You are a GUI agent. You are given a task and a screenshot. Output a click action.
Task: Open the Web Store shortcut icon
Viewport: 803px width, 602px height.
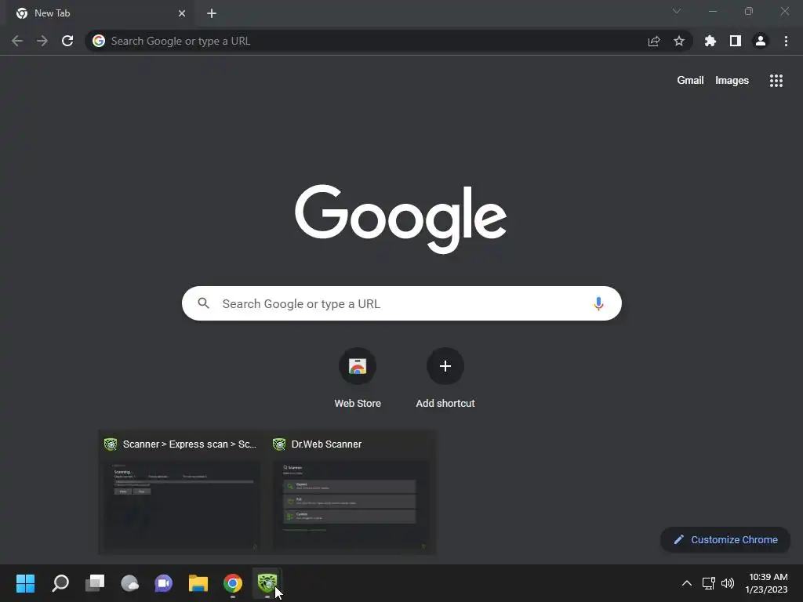coord(358,366)
